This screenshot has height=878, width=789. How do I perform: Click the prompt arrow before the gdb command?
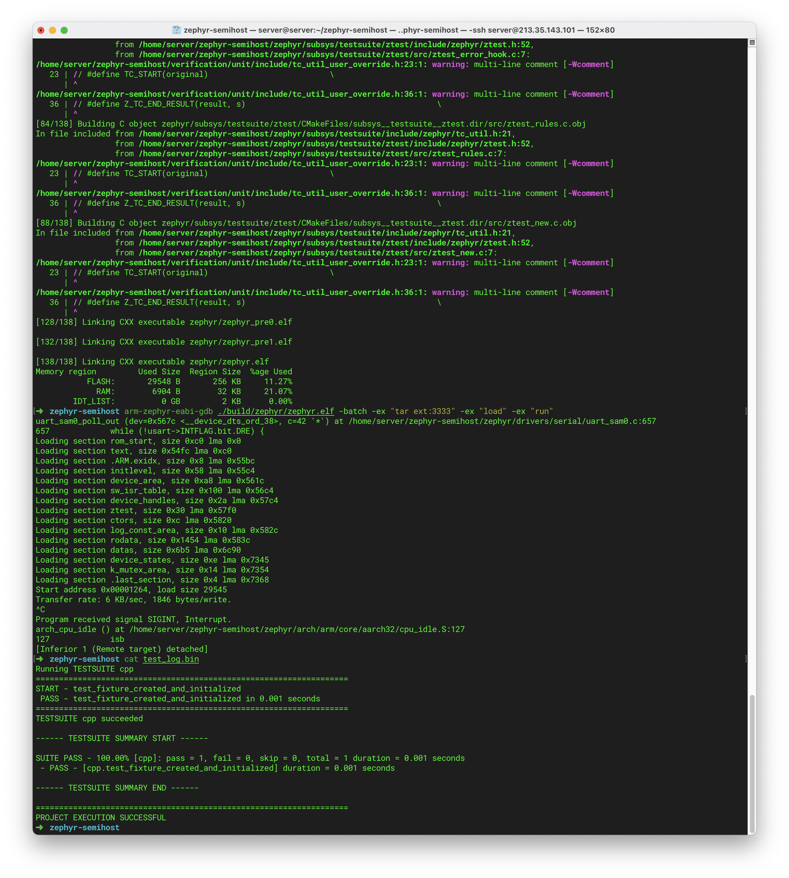(39, 411)
